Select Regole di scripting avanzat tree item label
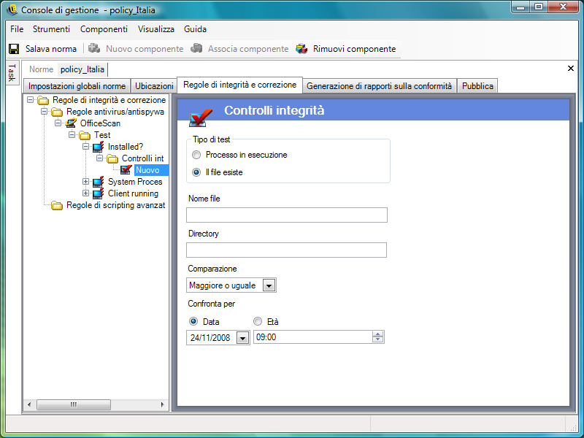 [115, 205]
